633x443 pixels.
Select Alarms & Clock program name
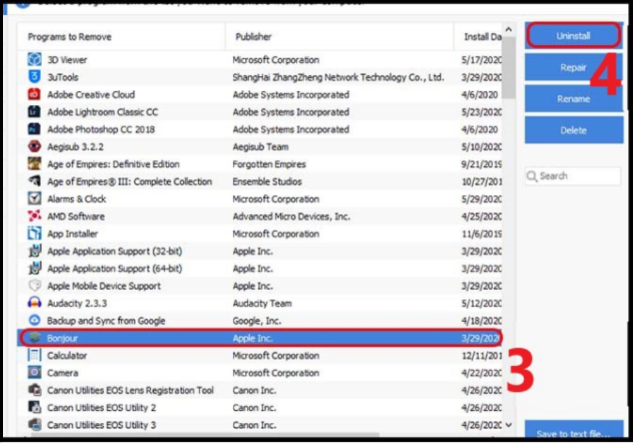coord(77,199)
